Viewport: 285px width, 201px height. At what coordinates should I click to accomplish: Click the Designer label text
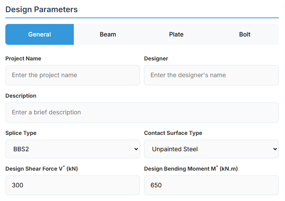156,59
